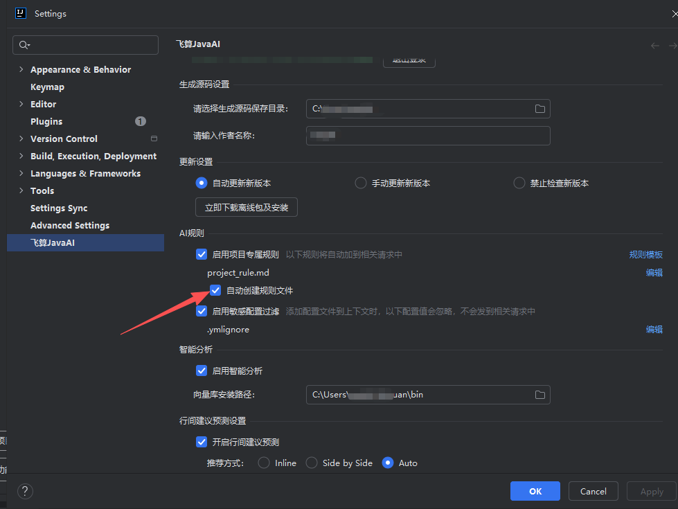
Task: Expand the Editor settings section
Action: click(21, 104)
